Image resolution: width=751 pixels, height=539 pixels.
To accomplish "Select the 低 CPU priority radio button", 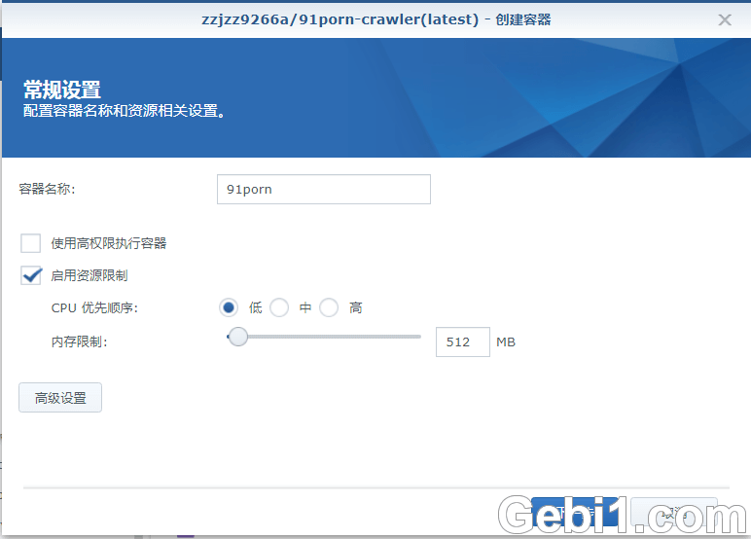I will (x=229, y=307).
